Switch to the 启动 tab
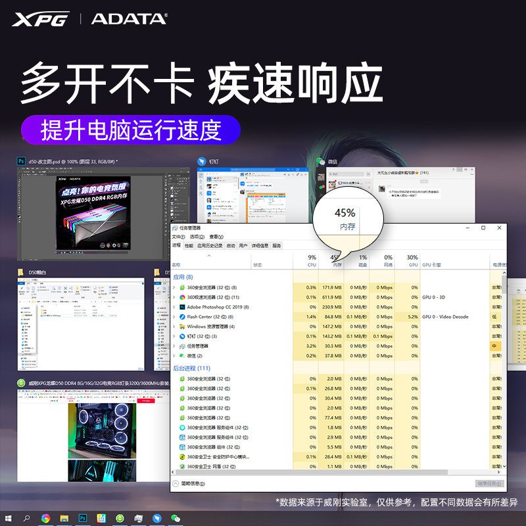The width and height of the screenshot is (526, 526). tap(231, 245)
